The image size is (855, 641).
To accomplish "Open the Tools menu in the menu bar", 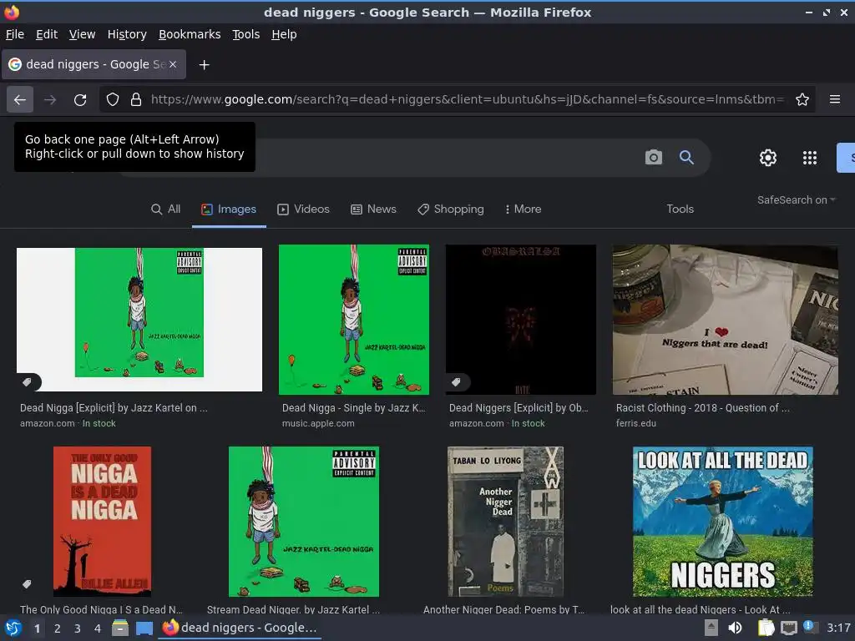I will (246, 34).
